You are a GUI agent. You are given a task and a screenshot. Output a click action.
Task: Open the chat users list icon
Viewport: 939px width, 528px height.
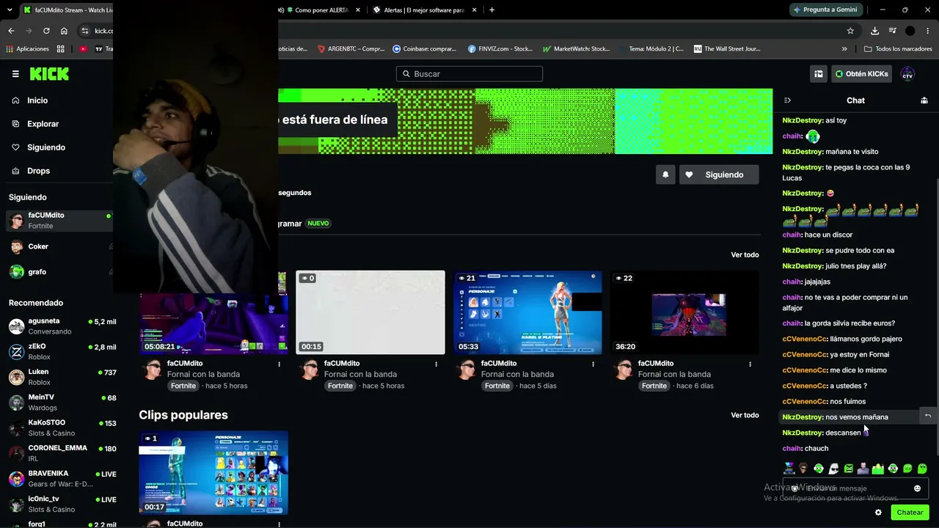click(924, 100)
